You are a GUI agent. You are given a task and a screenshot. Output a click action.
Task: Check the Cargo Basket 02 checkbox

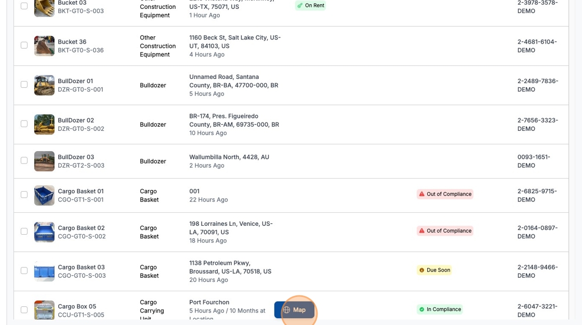[x=24, y=231]
